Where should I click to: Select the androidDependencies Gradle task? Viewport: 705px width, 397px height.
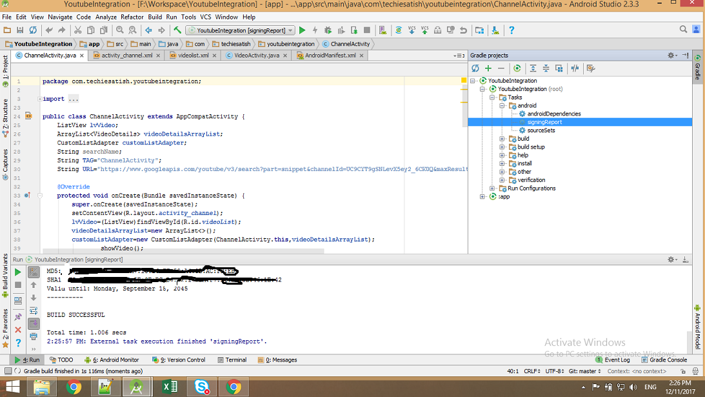[x=553, y=114]
